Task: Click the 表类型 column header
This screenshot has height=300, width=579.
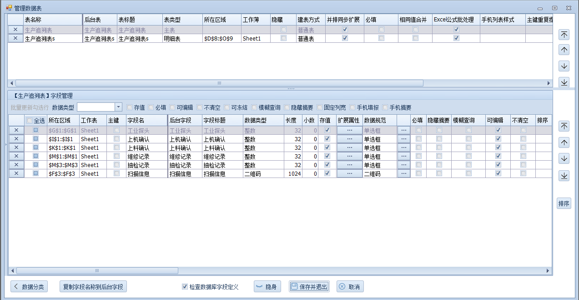Action: (182, 20)
